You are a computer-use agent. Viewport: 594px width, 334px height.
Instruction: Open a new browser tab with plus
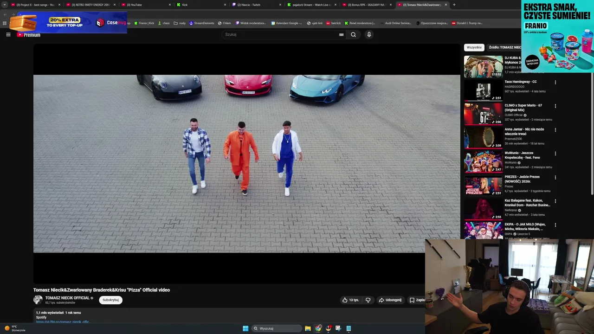pyautogui.click(x=454, y=5)
